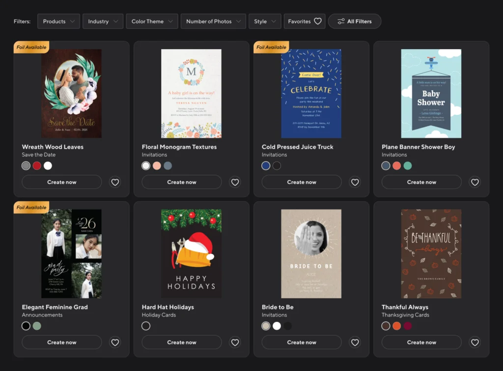Select red swatch for Wreath Wood Leaves
This screenshot has height=371, width=503.
click(x=37, y=166)
